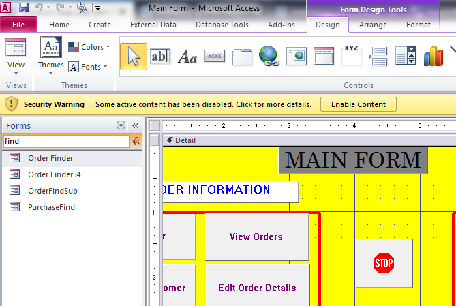
Task: Select the STOP sign button control
Action: click(384, 263)
